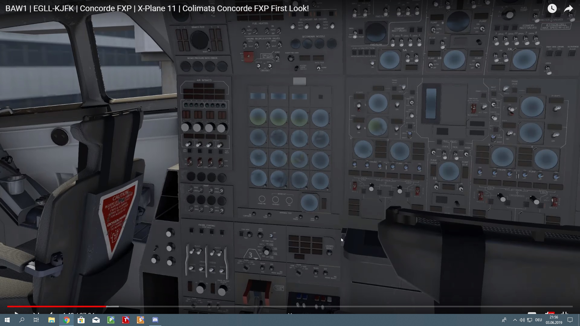Viewport: 580px width, 326px height.
Task: Open the clock and date flyout
Action: pyautogui.click(x=554, y=320)
